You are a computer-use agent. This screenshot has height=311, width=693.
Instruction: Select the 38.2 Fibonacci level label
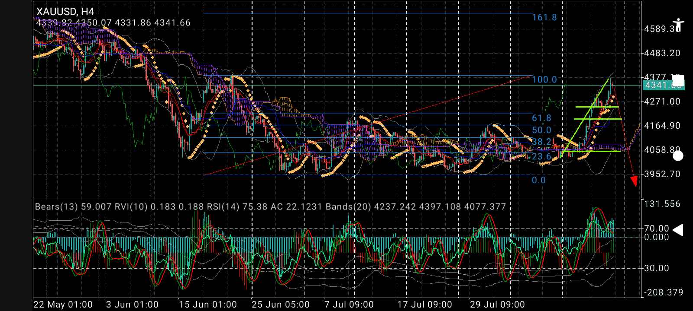pyautogui.click(x=542, y=142)
